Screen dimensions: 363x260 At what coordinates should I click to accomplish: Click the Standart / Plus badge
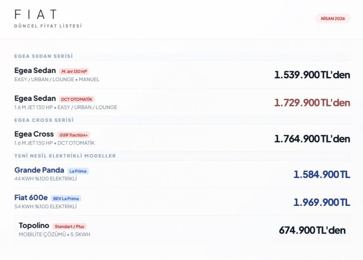69,226
